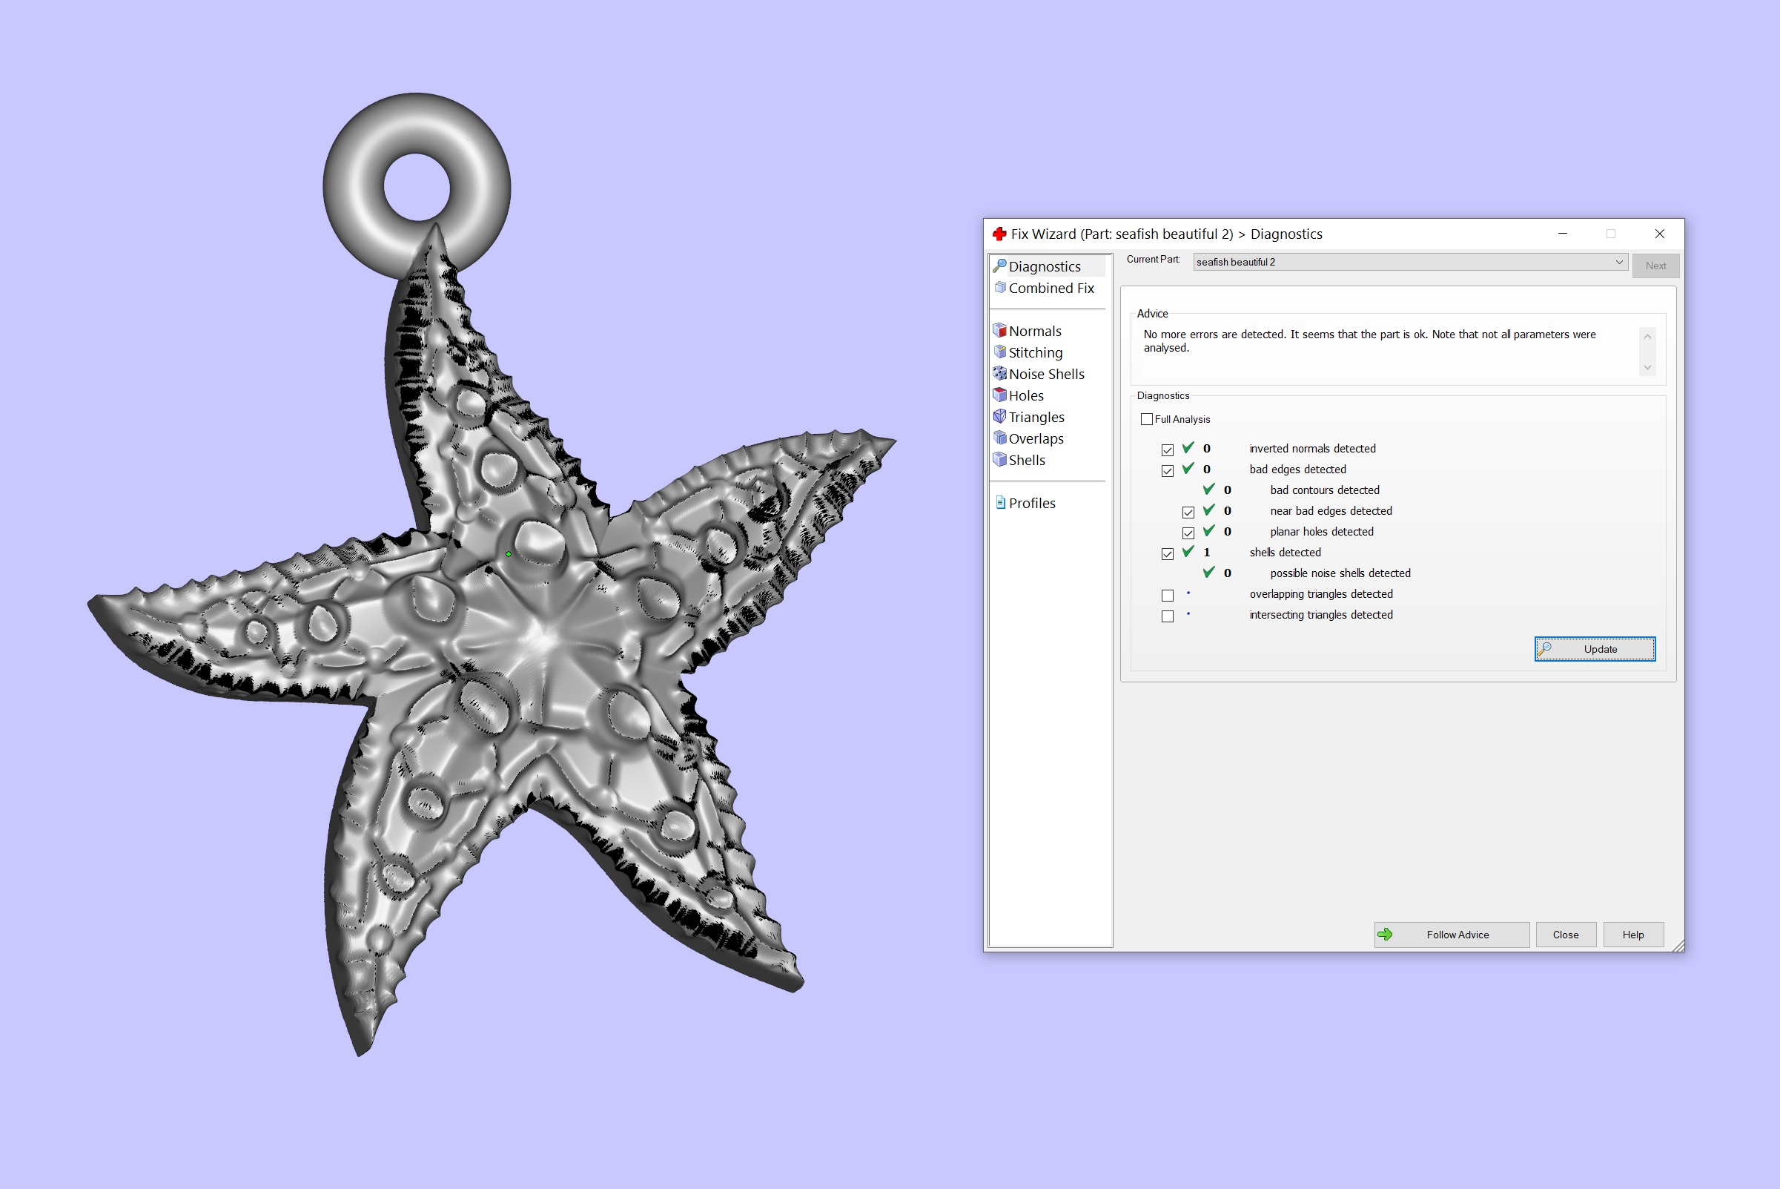The height and width of the screenshot is (1189, 1780).
Task: Expand the Current Part dropdown
Action: (x=1618, y=263)
